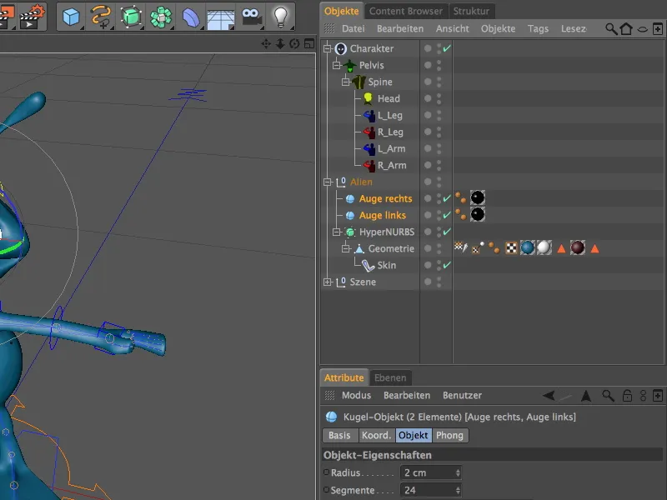The height and width of the screenshot is (500, 667).
Task: Open the Bearbeiten menu in Object Manager
Action: (x=400, y=29)
